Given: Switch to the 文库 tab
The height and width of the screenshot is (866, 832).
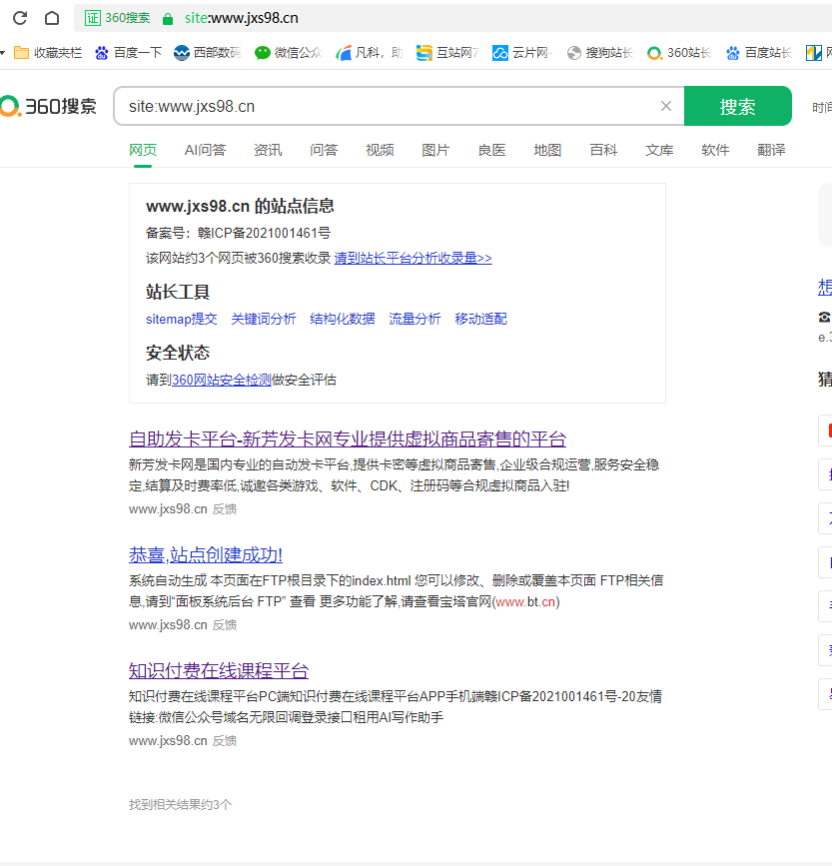Looking at the screenshot, I should pos(660,150).
